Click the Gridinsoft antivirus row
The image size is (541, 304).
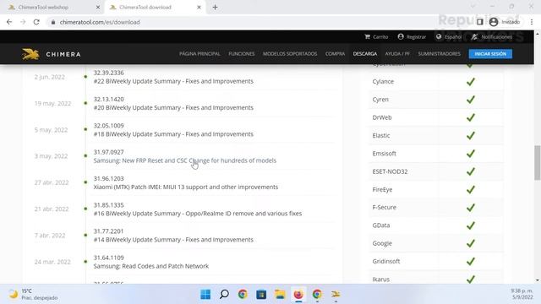pos(436,262)
